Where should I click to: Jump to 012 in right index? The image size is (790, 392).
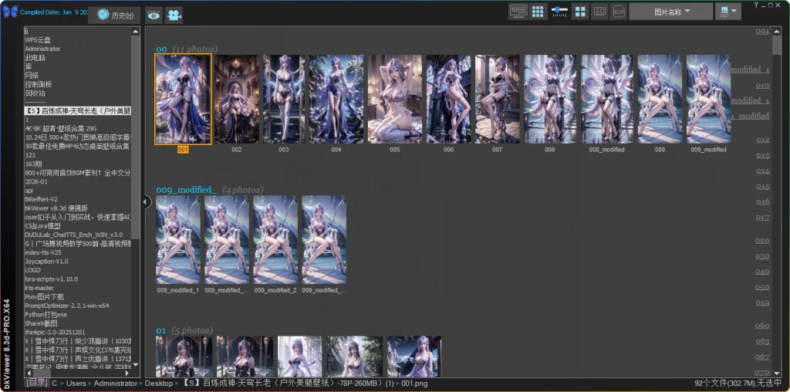click(x=762, y=140)
